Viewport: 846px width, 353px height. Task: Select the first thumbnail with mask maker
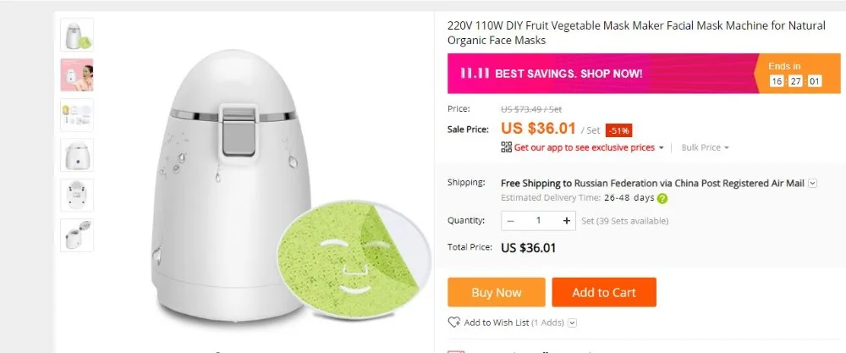tap(77, 35)
